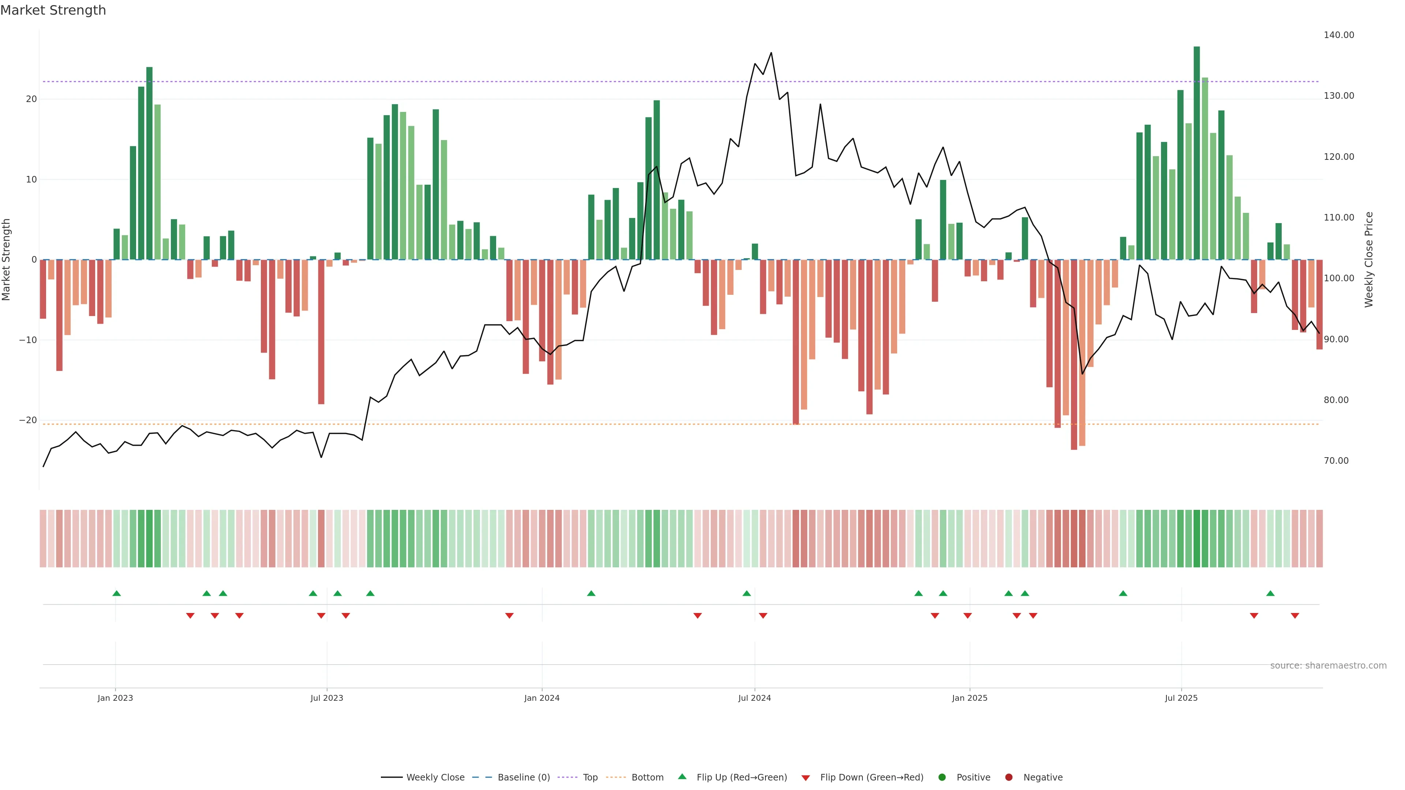Screen dimensions: 1405x790
Task: Click the darkest green heatmap cell
Action: [1197, 538]
